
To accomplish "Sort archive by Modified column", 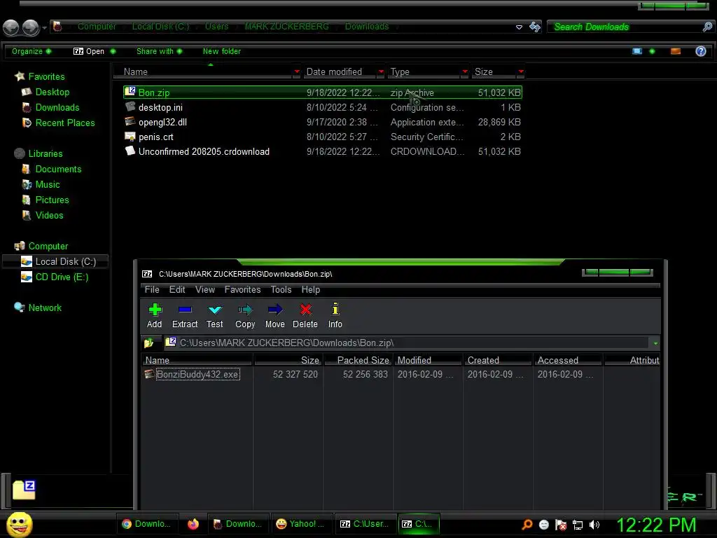I will pyautogui.click(x=428, y=360).
